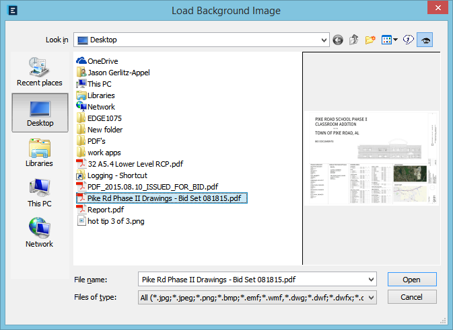Select Libraries in the left sidebar

click(40, 153)
